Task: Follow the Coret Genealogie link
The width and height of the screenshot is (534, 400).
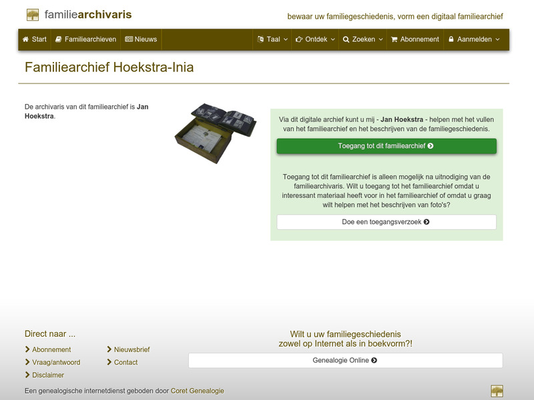Action: pos(197,391)
